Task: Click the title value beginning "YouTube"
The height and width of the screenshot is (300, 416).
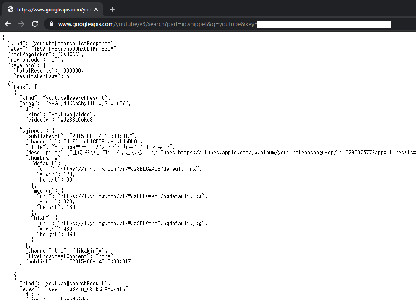Action: point(112,147)
